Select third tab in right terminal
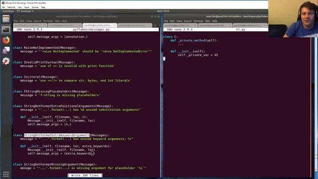The image size is (318, 179). click(250, 25)
